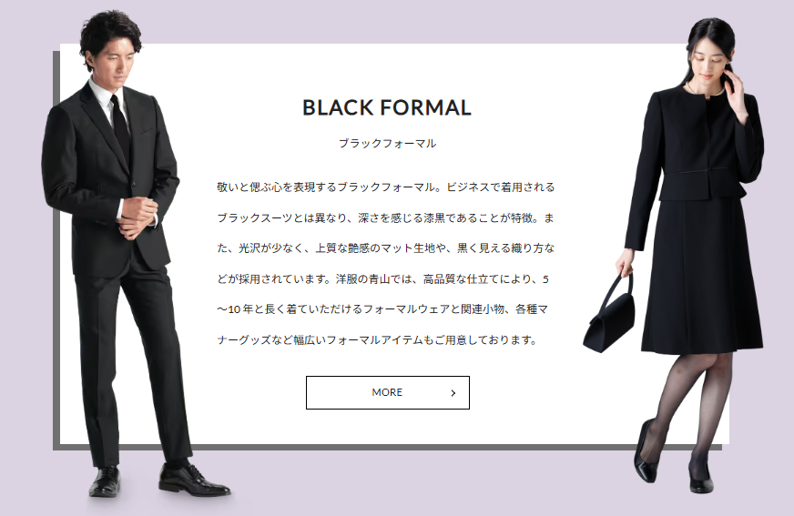Click the woman's black handbag

coord(608,316)
